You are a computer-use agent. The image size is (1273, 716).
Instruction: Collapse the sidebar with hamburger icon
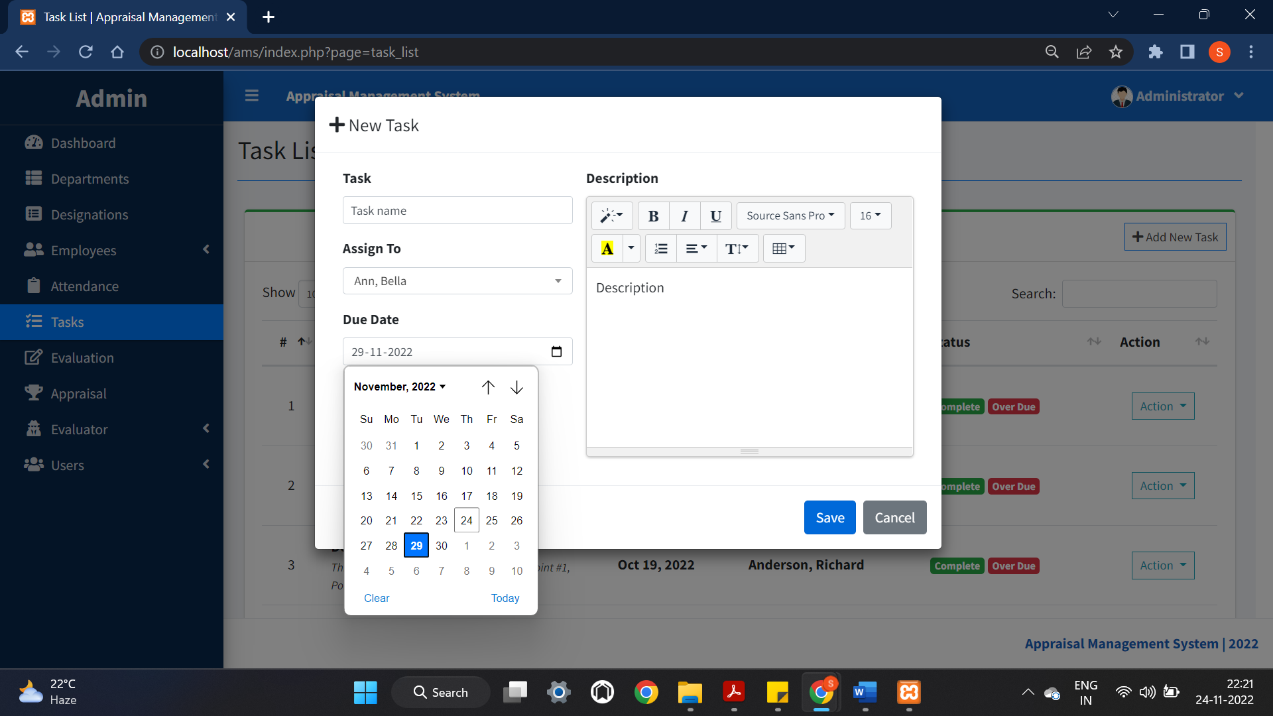[x=252, y=95]
